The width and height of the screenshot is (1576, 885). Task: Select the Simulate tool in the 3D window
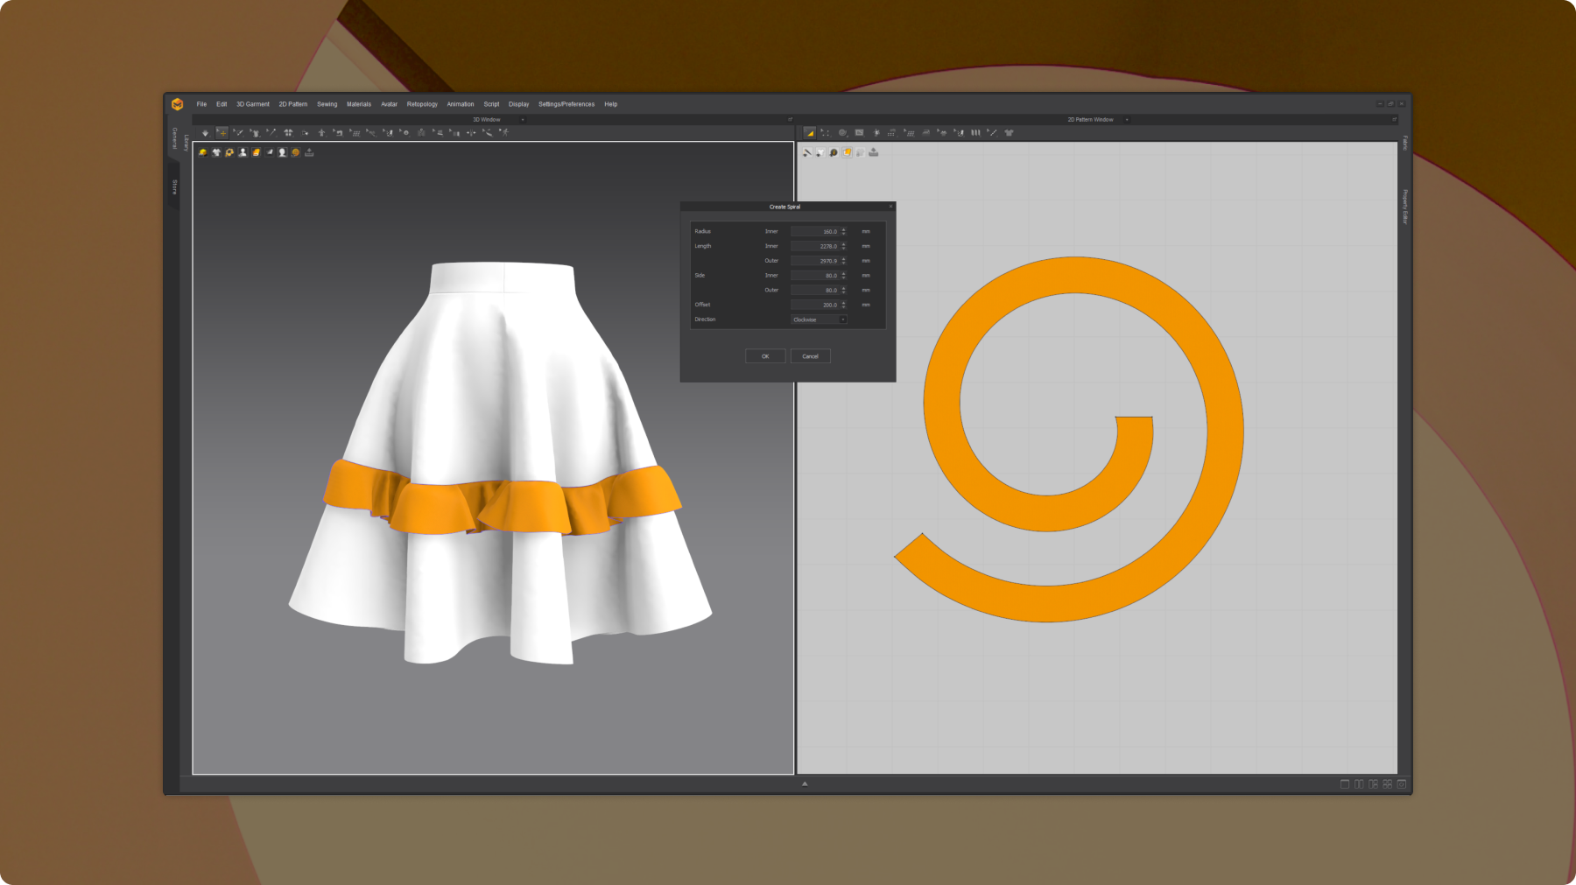click(x=206, y=133)
